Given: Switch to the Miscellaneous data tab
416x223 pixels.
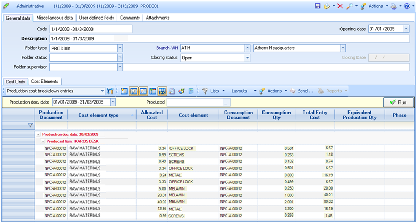Looking at the screenshot, I should [x=54, y=18].
